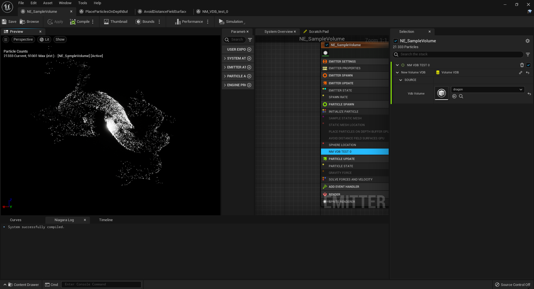
Task: Click the console command input field
Action: point(101,284)
